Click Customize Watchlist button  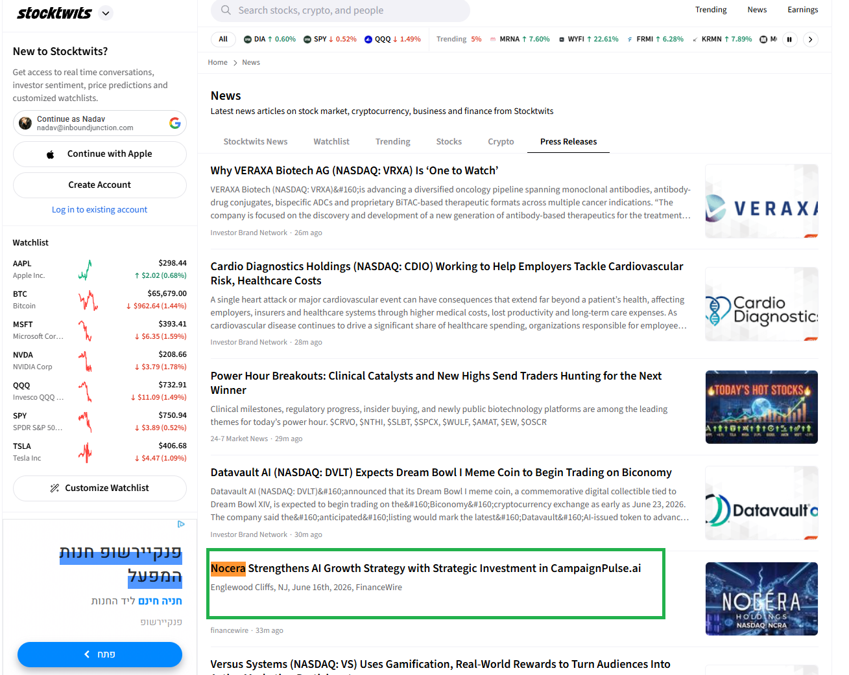pos(100,488)
